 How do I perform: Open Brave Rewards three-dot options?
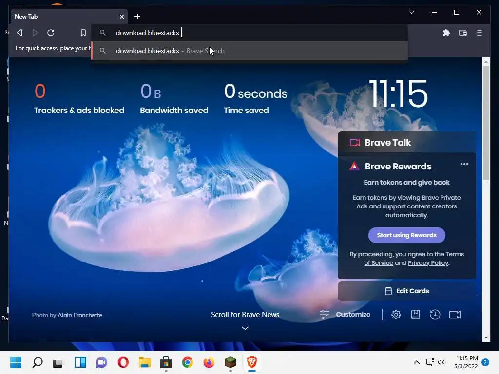coord(464,164)
